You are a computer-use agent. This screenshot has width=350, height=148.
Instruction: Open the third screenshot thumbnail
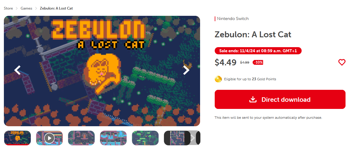click(81, 138)
